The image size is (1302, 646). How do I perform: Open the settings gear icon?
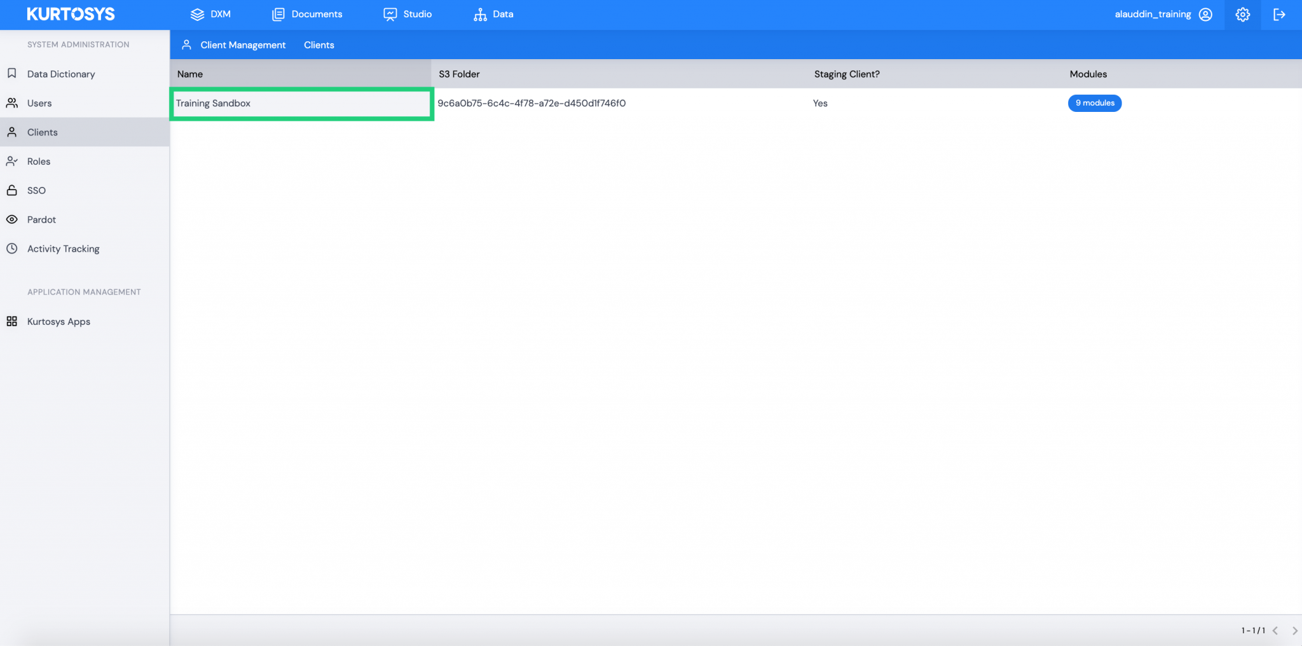[1242, 13]
